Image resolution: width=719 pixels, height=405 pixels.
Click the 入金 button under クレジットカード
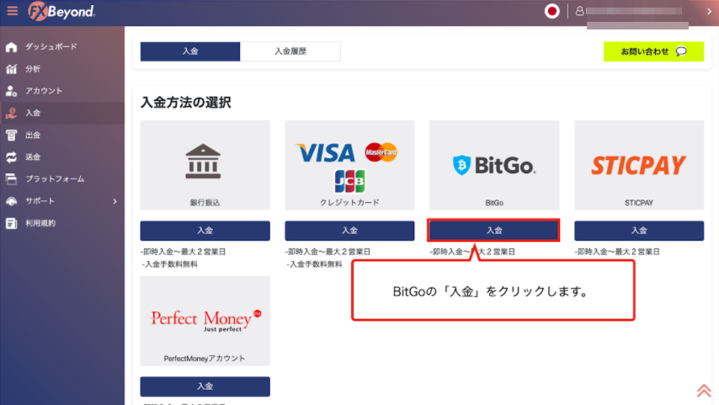coord(349,231)
